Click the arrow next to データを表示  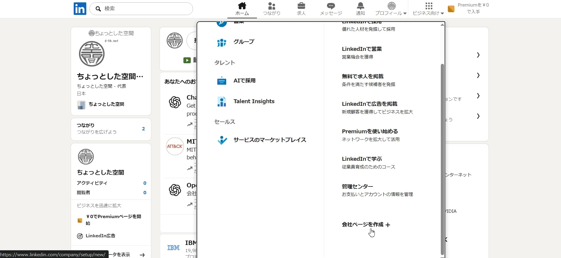click(x=142, y=255)
